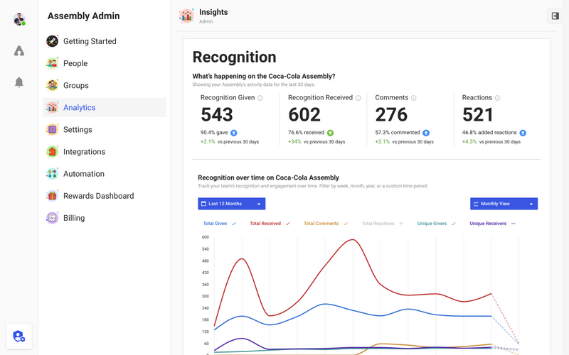Click the Assembly logo icon in left rail
This screenshot has width=569, height=355.
point(19,50)
